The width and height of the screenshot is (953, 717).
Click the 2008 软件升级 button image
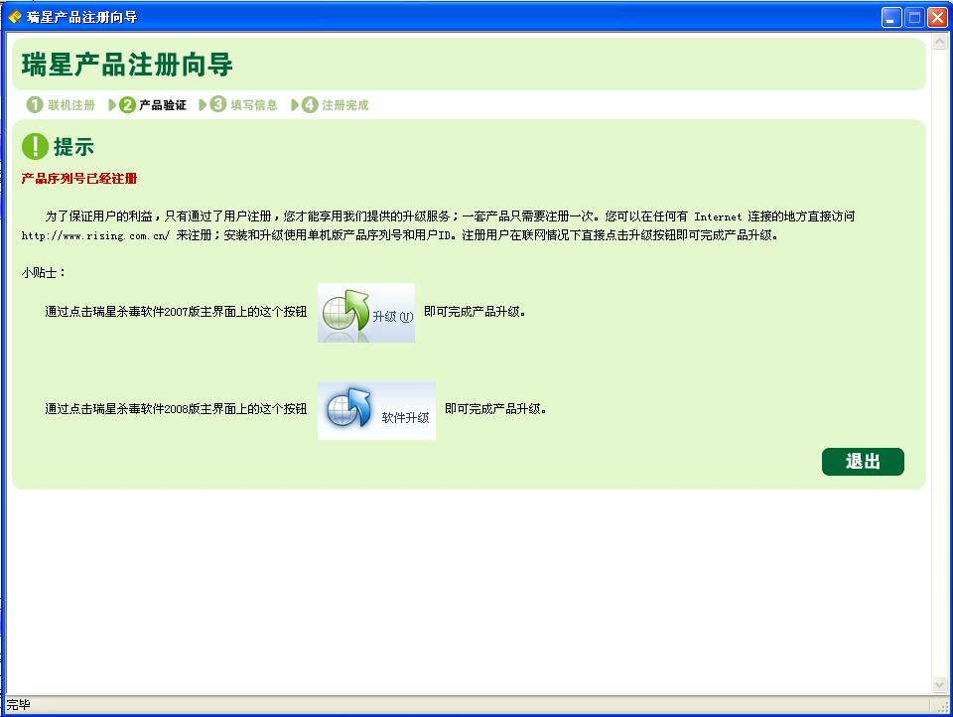(376, 410)
